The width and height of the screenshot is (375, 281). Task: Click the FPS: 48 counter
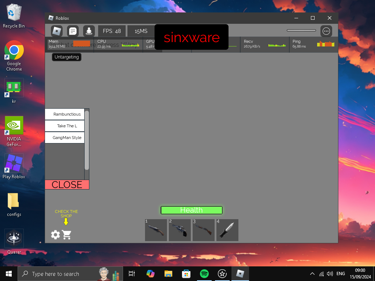click(112, 31)
